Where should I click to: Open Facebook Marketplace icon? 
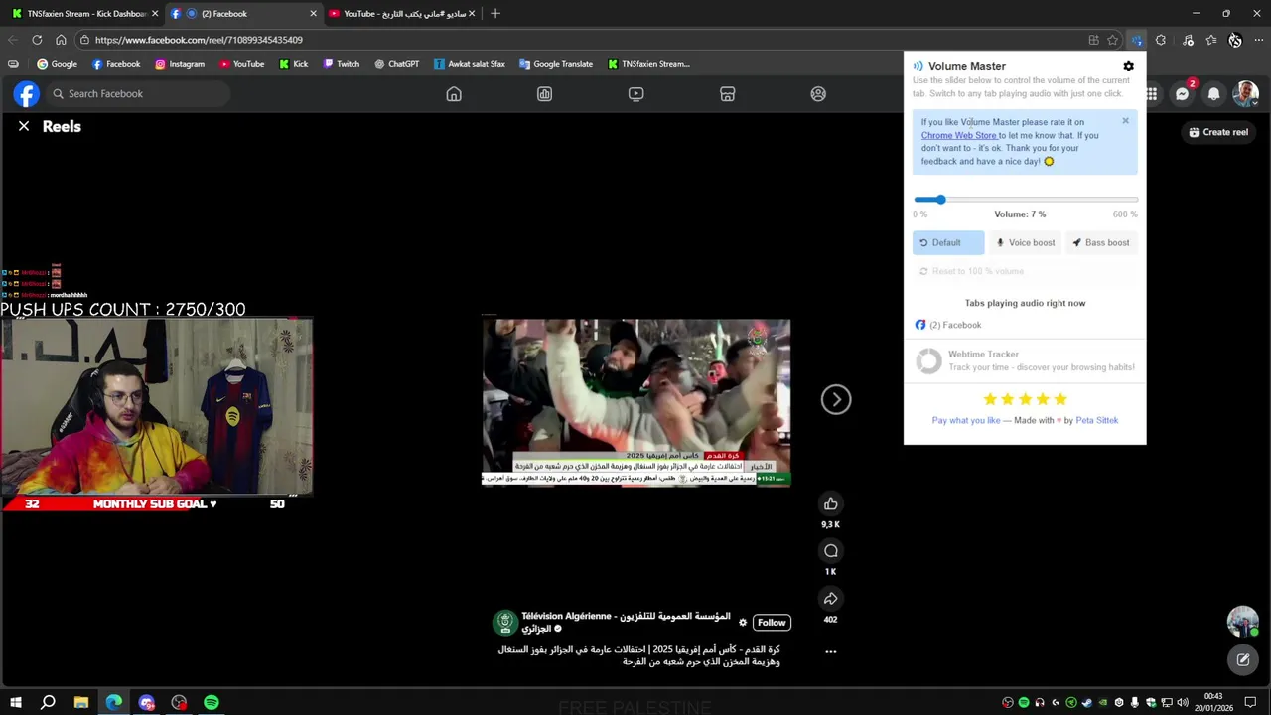727,94
